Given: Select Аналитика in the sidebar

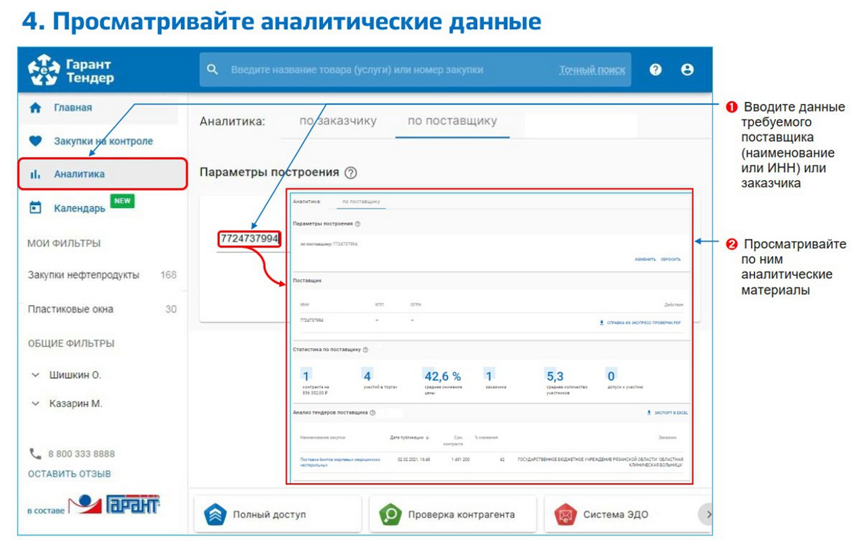Looking at the screenshot, I should 79,174.
